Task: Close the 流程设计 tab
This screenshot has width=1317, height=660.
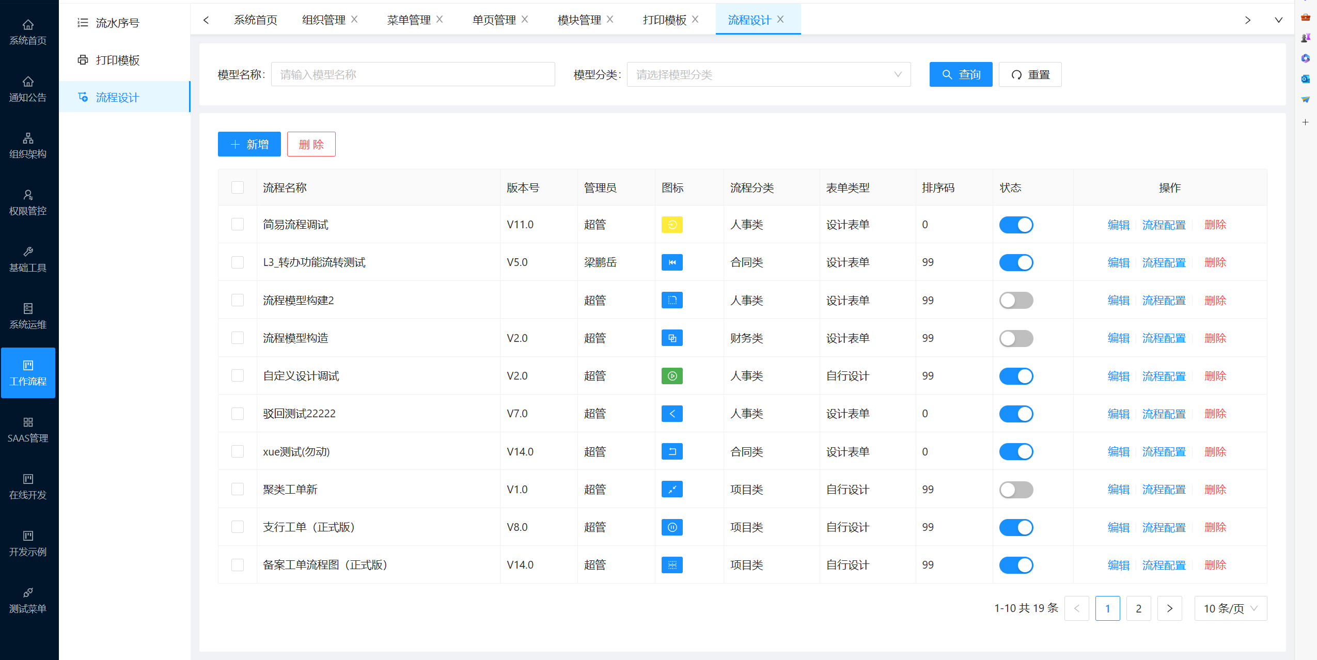Action: (x=780, y=19)
